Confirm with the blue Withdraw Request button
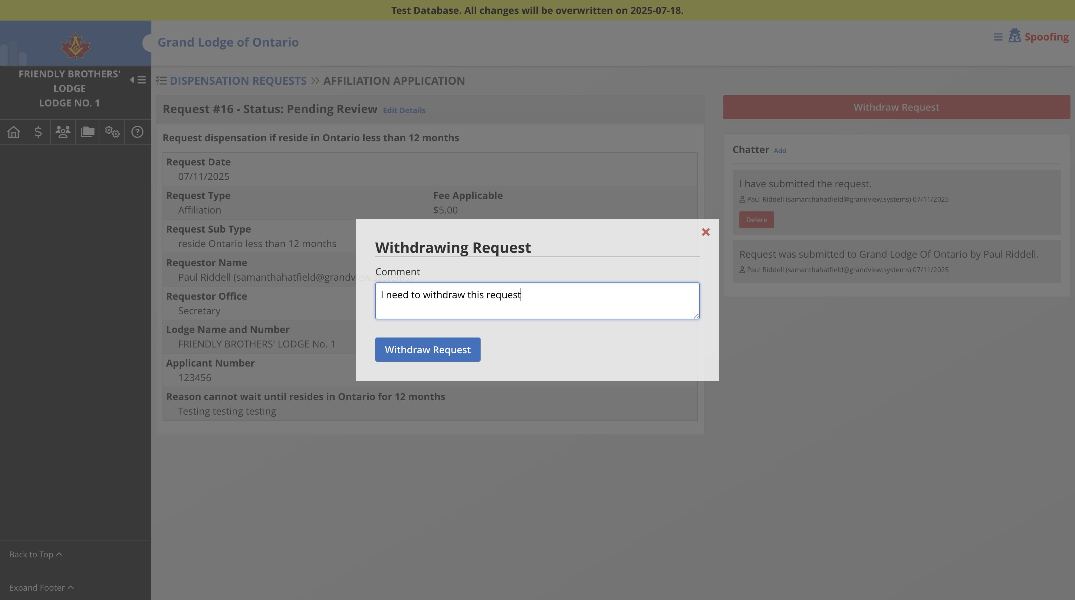This screenshot has height=600, width=1075. pyautogui.click(x=427, y=349)
